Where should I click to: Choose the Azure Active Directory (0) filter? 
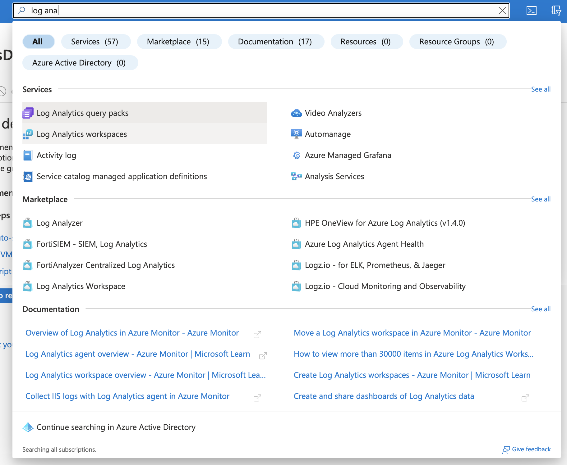pos(80,63)
